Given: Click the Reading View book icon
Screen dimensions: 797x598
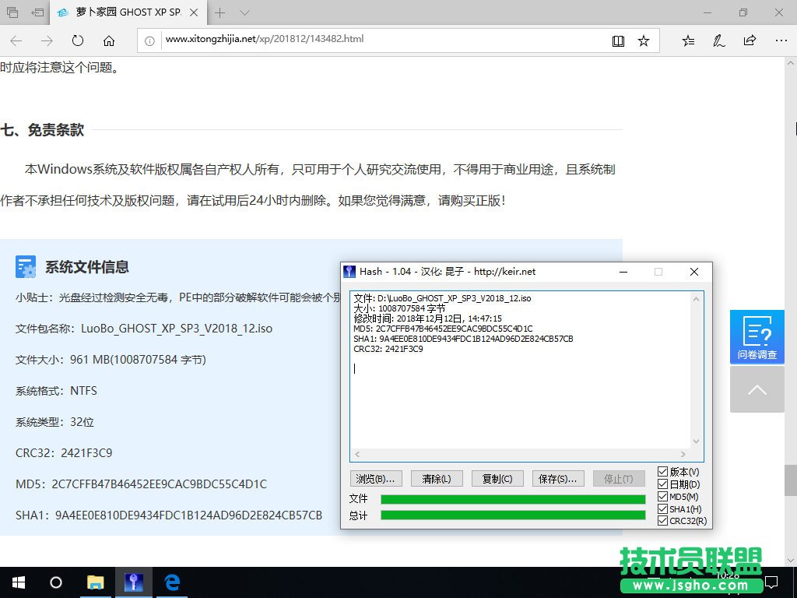Looking at the screenshot, I should [618, 40].
